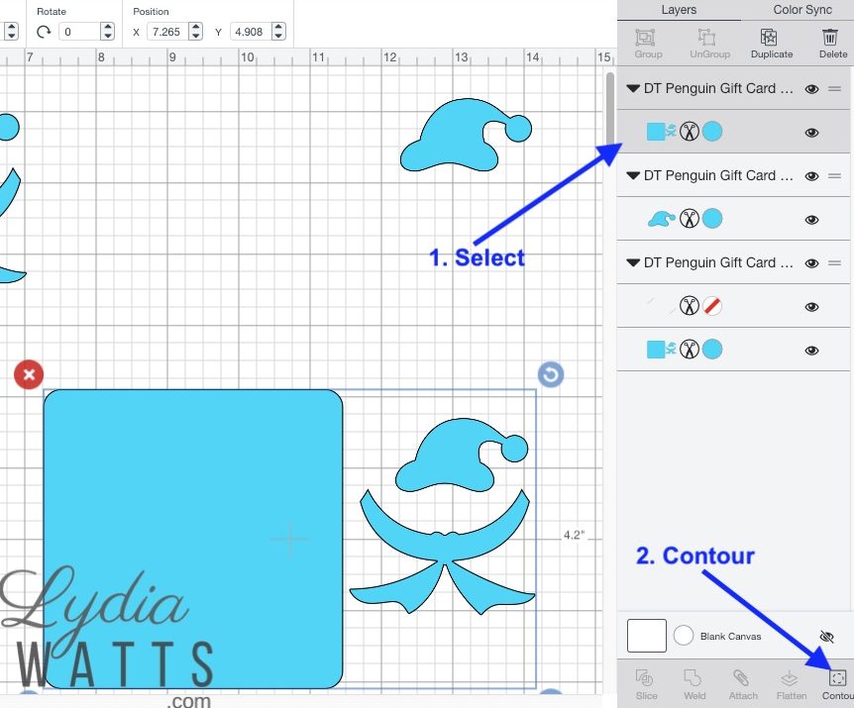
Task: Click the red X delete handle on canvas
Action: (x=29, y=374)
